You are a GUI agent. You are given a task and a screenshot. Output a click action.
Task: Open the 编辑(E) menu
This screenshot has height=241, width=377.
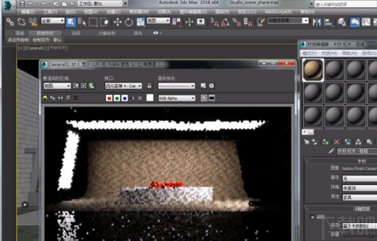pos(28,12)
